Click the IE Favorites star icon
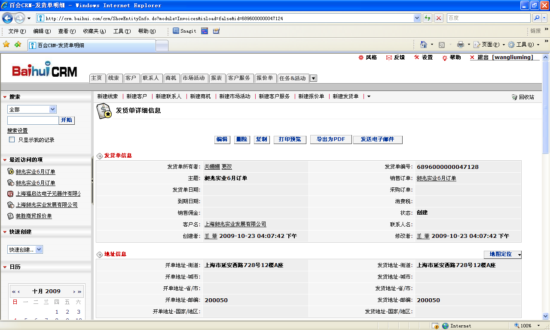This screenshot has height=330, width=550. pyautogui.click(x=6, y=45)
